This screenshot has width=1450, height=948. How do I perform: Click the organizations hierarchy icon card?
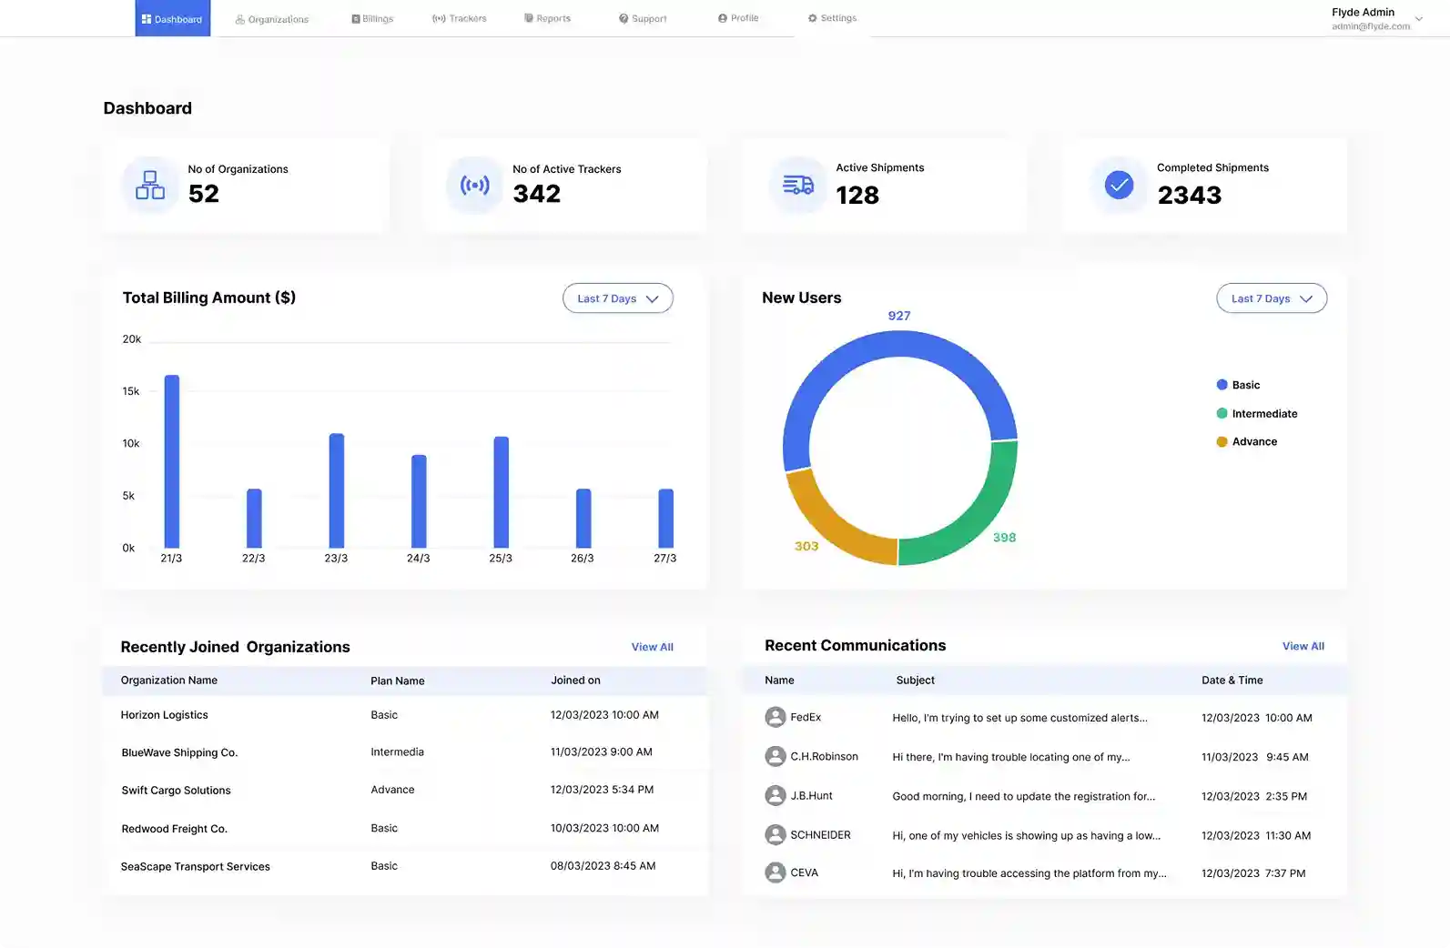(x=150, y=186)
